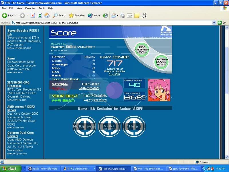
Task: Click the Print icon
Action: coord(123,15)
